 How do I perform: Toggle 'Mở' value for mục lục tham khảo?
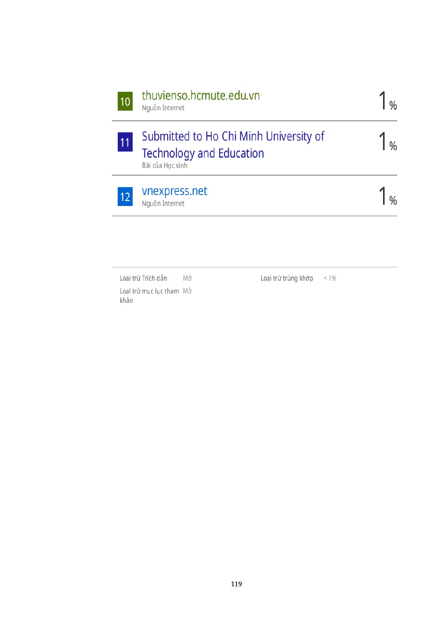tap(187, 291)
